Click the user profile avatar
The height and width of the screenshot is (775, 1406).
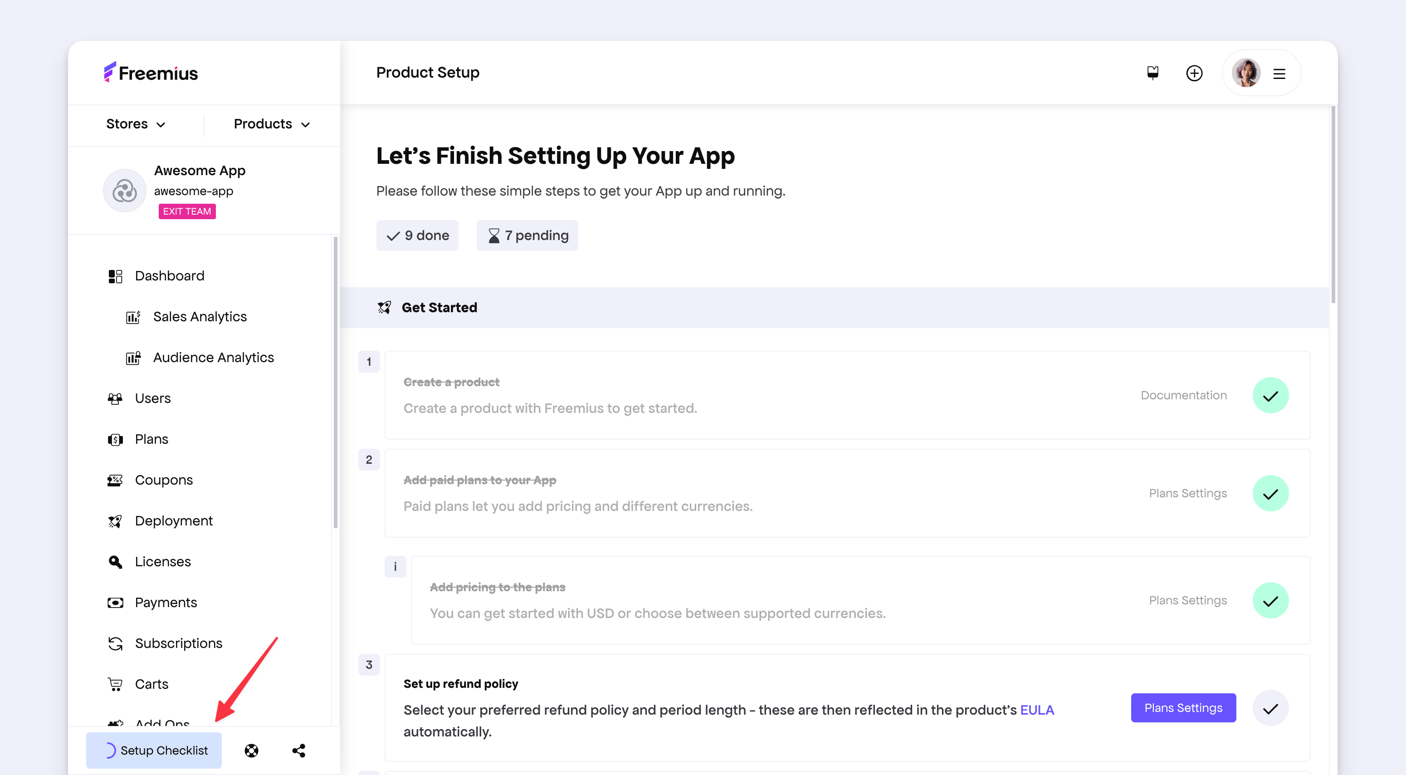pos(1247,73)
